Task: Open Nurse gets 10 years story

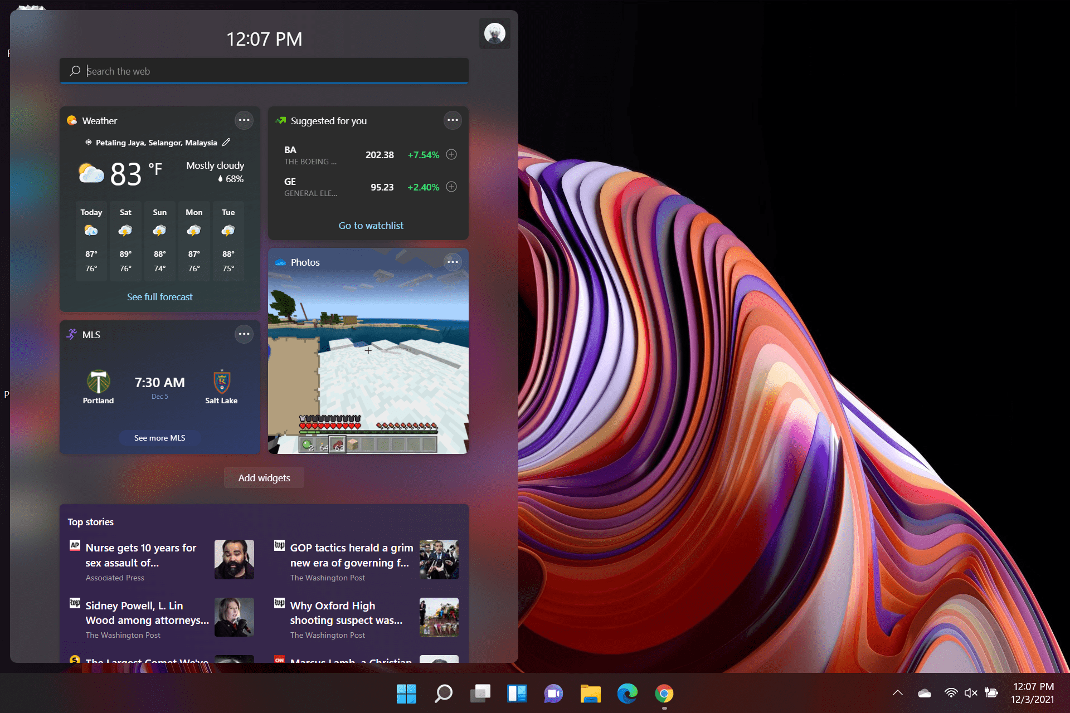Action: [x=141, y=555]
